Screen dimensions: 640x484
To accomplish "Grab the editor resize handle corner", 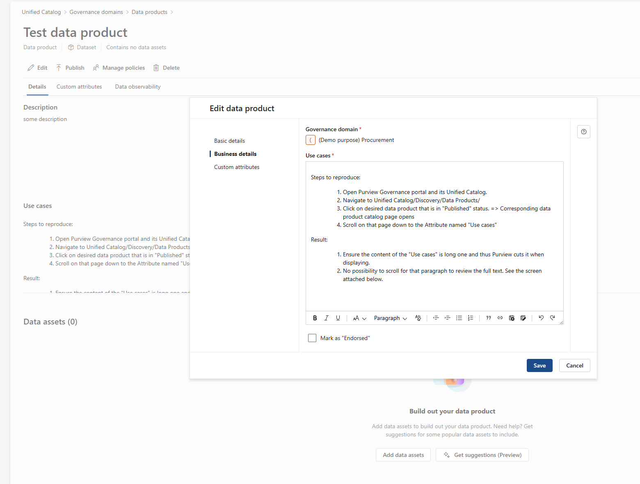I will 561,322.
